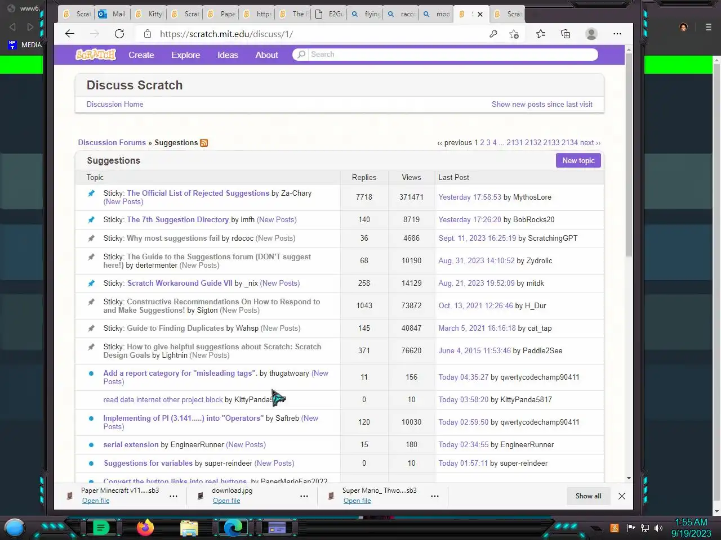721x540 pixels.
Task: Click the search magnifier icon in Scratch bar
Action: click(301, 55)
